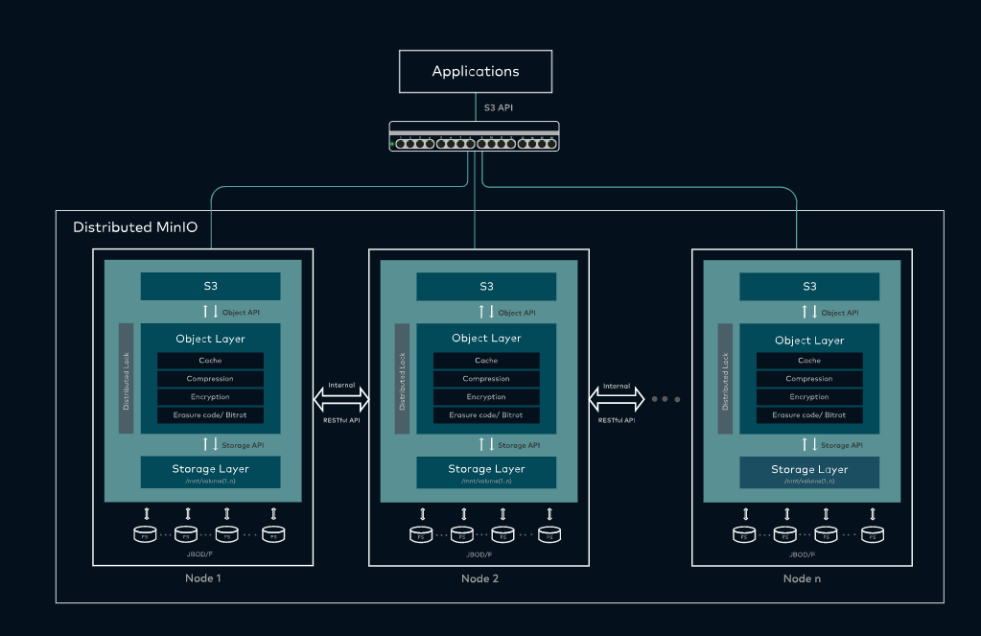Click the Distributed Lock bar in Node n

[x=725, y=379]
